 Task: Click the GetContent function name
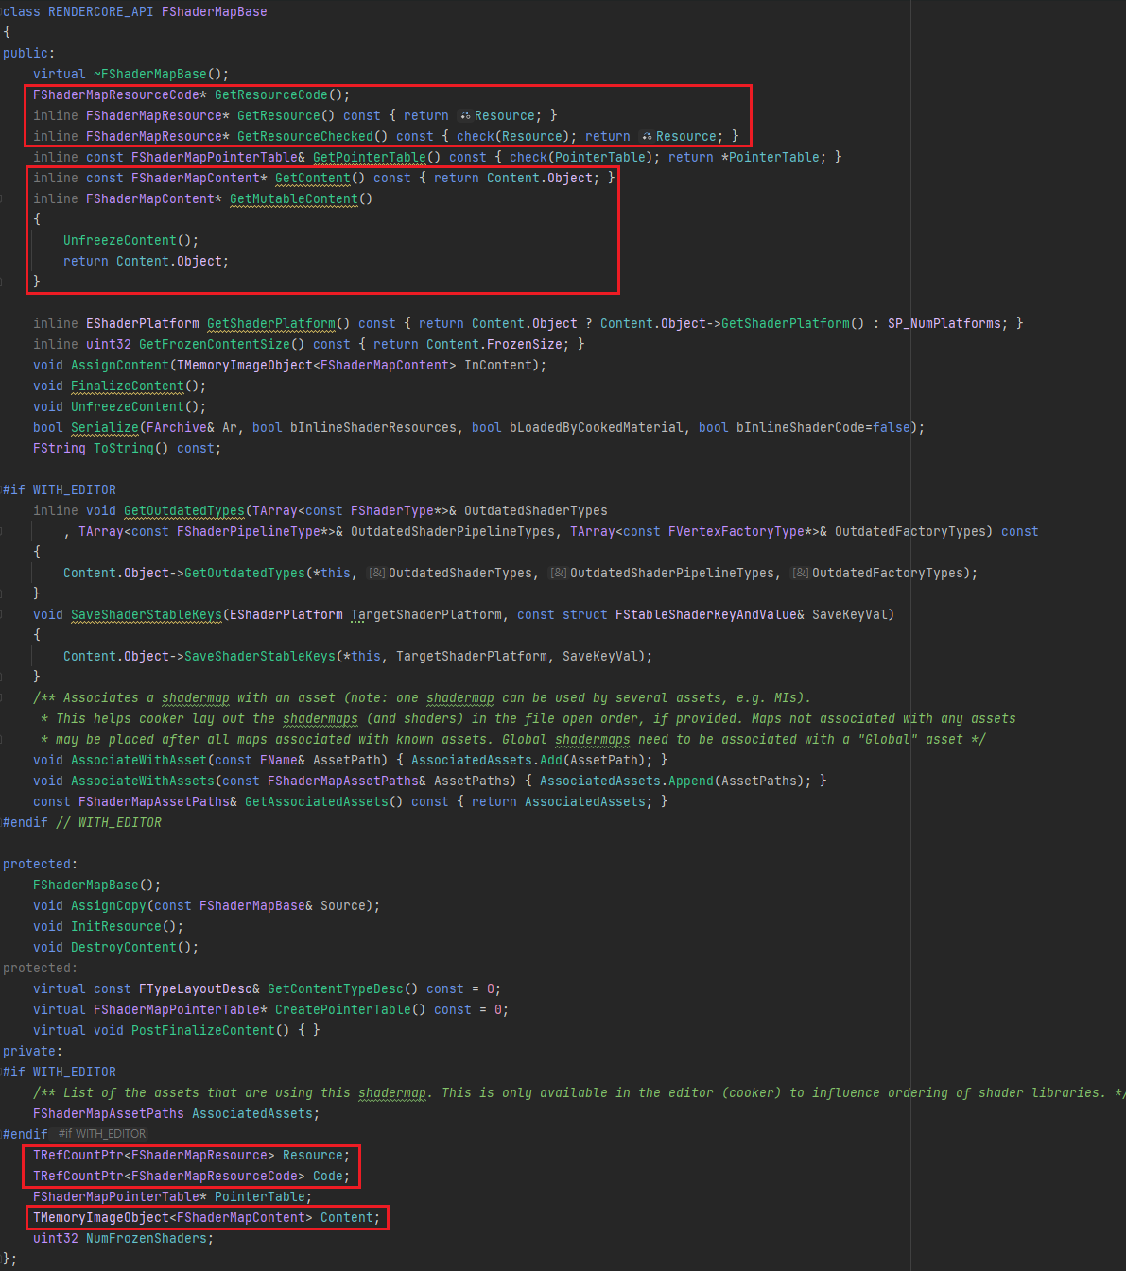point(313,178)
